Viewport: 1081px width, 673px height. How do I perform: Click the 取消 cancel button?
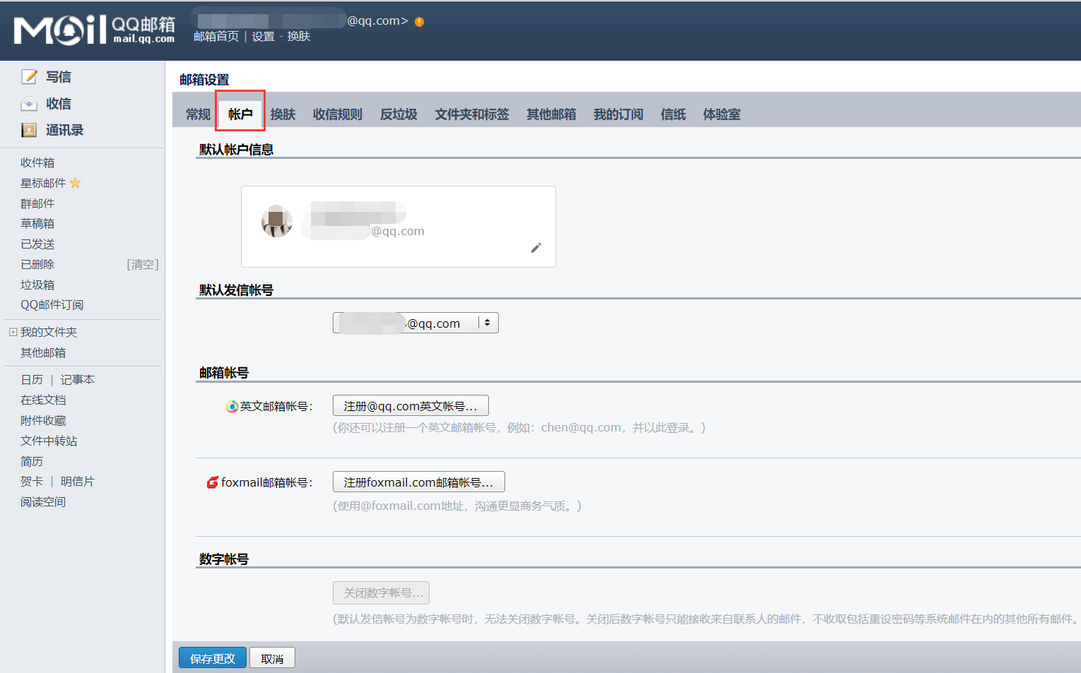coord(272,657)
